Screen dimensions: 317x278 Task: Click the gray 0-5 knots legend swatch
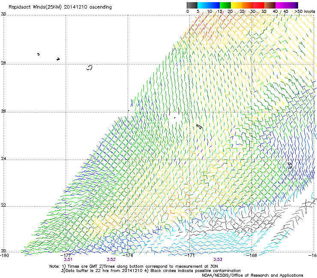tap(192, 5)
